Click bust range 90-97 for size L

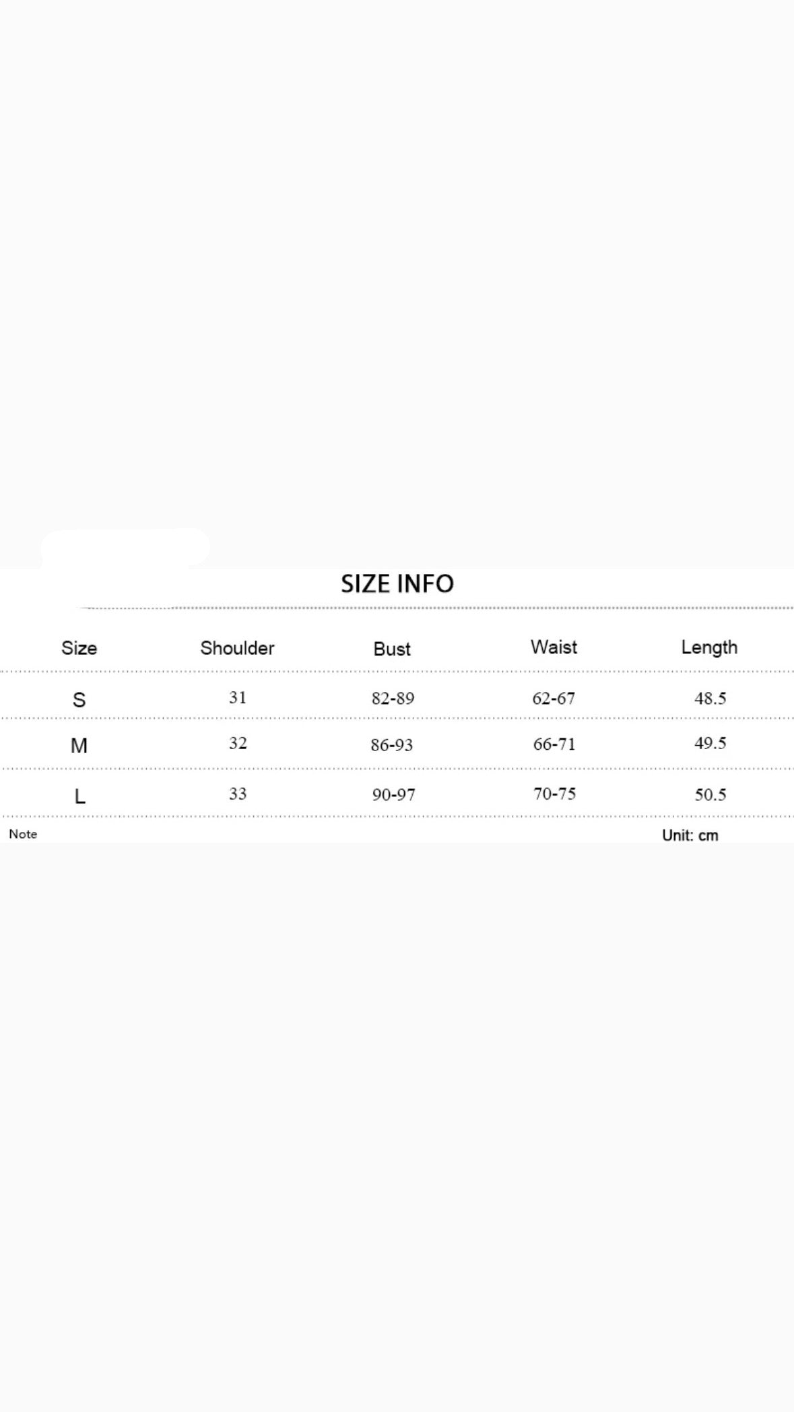[x=393, y=795]
